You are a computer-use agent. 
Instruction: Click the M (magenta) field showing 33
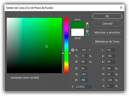click(110, 74)
